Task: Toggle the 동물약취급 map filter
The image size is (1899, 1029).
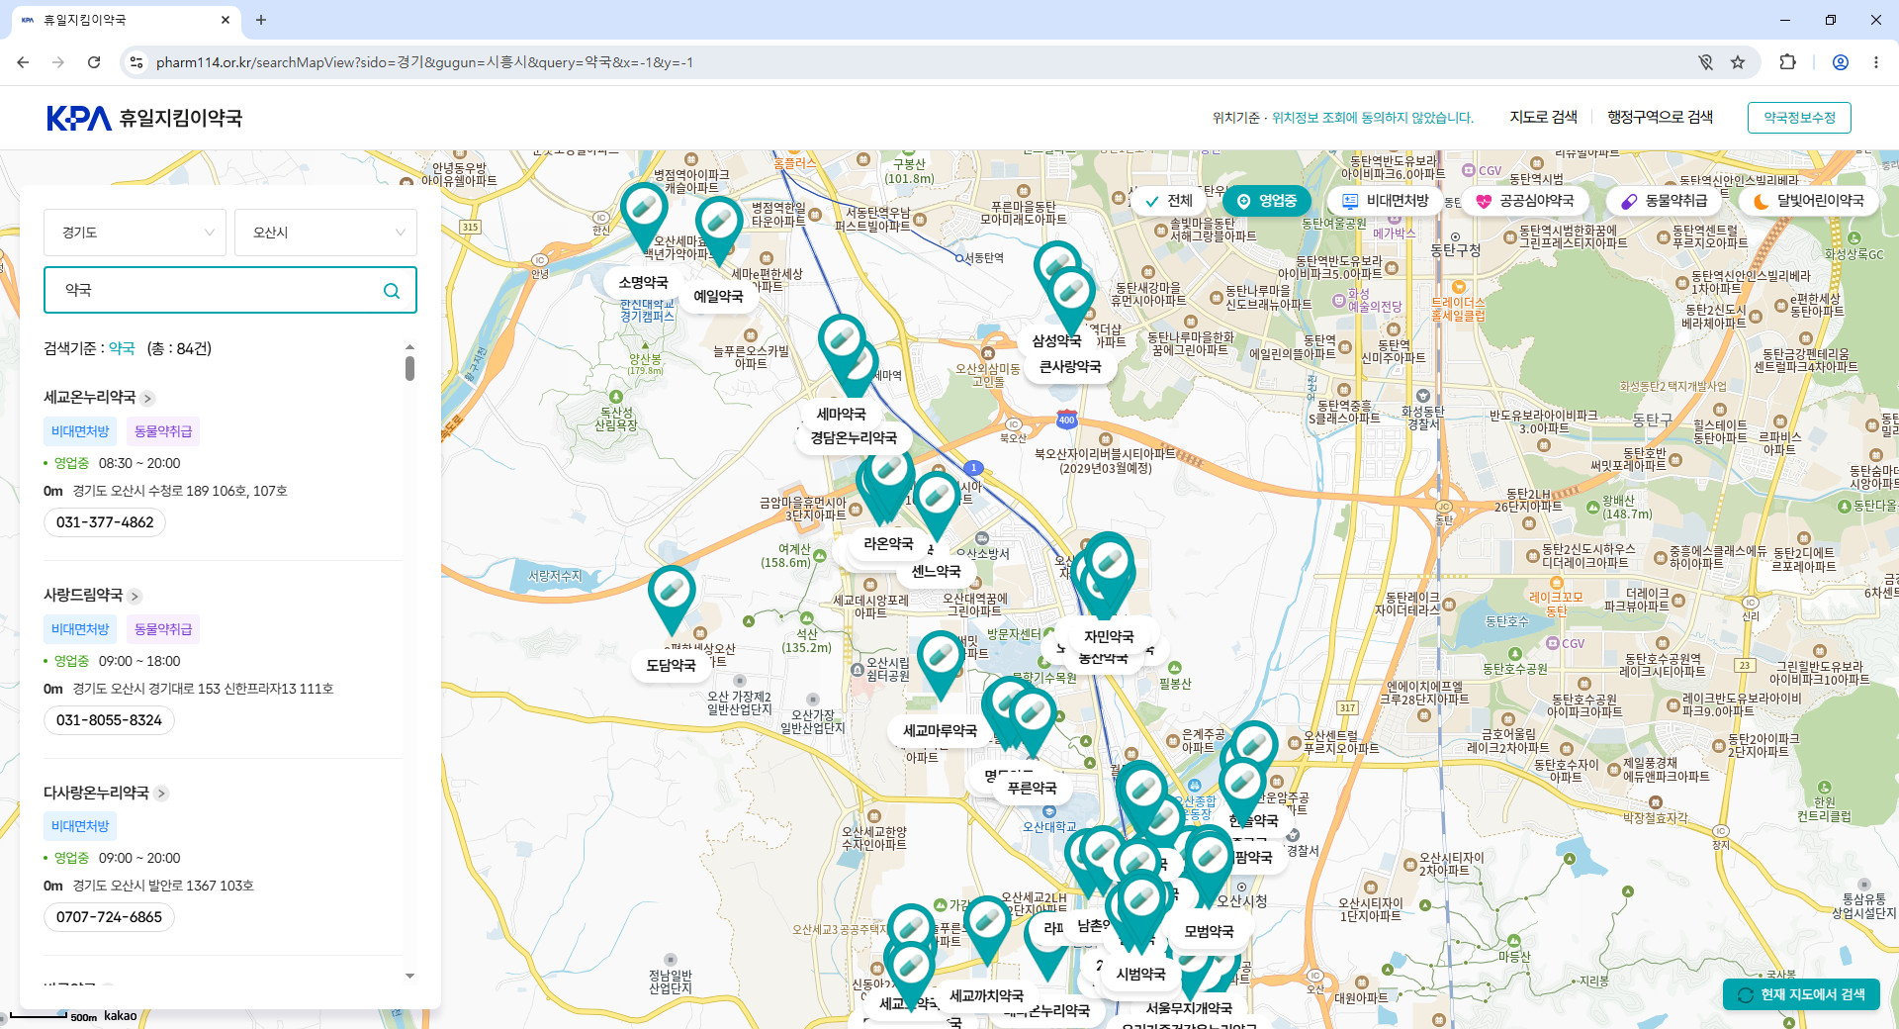Action: click(1665, 201)
